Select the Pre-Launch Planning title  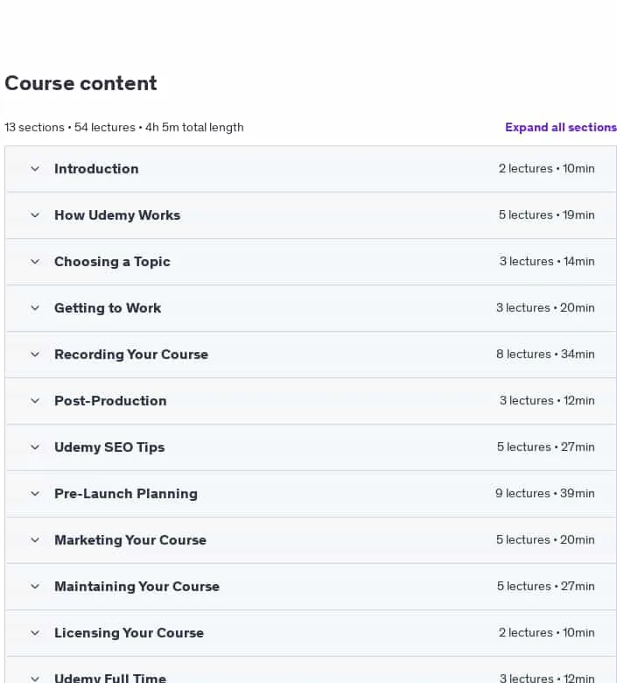126,494
